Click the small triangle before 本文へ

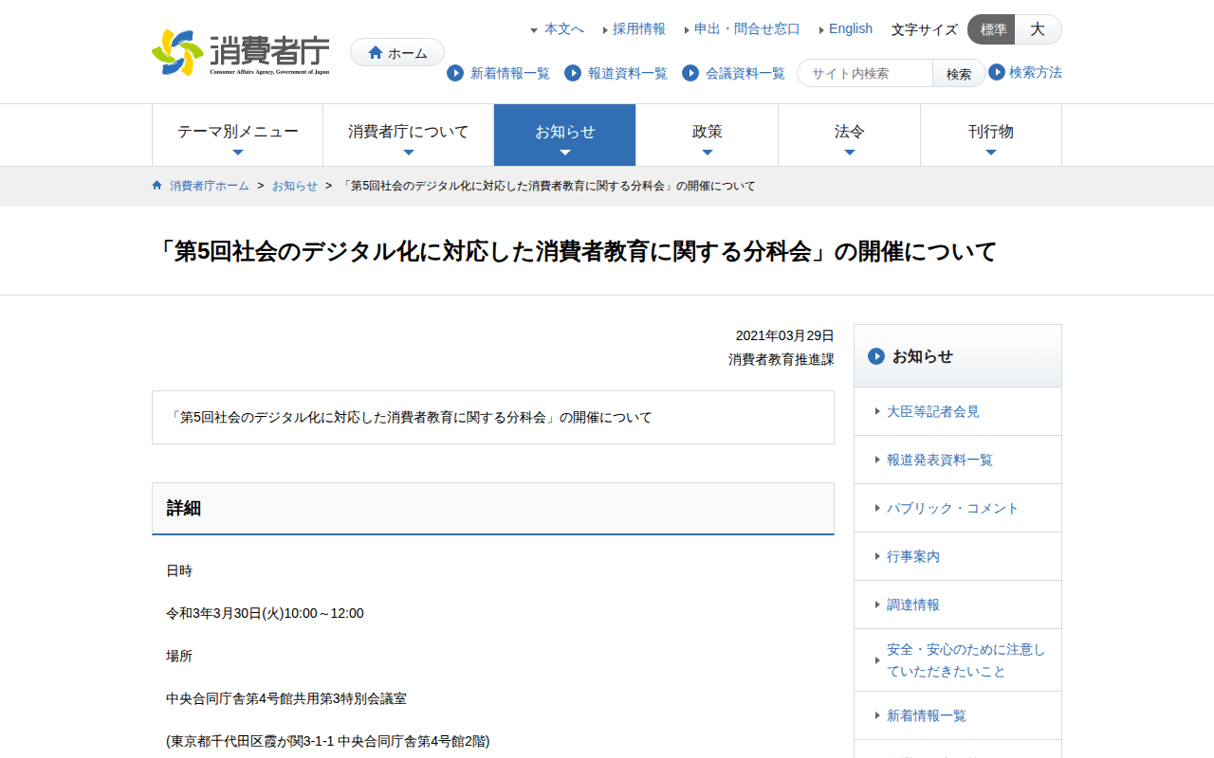click(x=534, y=30)
